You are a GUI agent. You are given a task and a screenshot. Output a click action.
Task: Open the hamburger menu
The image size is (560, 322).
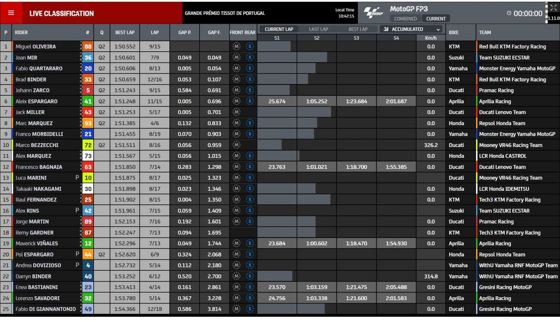[11, 14]
